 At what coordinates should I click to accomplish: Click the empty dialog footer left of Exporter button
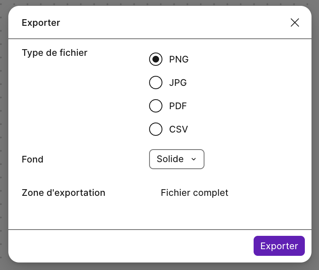(x=125, y=246)
